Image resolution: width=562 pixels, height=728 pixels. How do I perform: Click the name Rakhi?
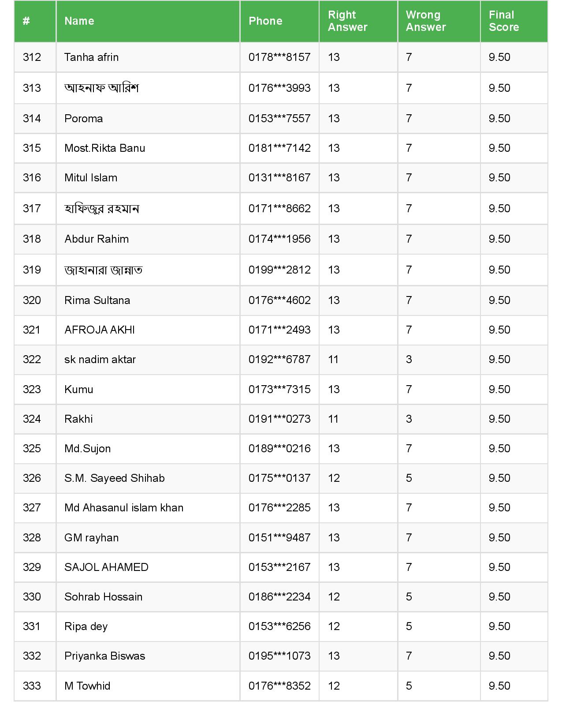78,419
